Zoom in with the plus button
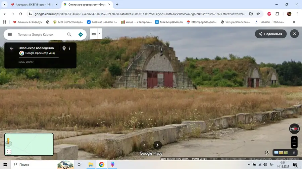This screenshot has width=302, height=169. point(294,139)
